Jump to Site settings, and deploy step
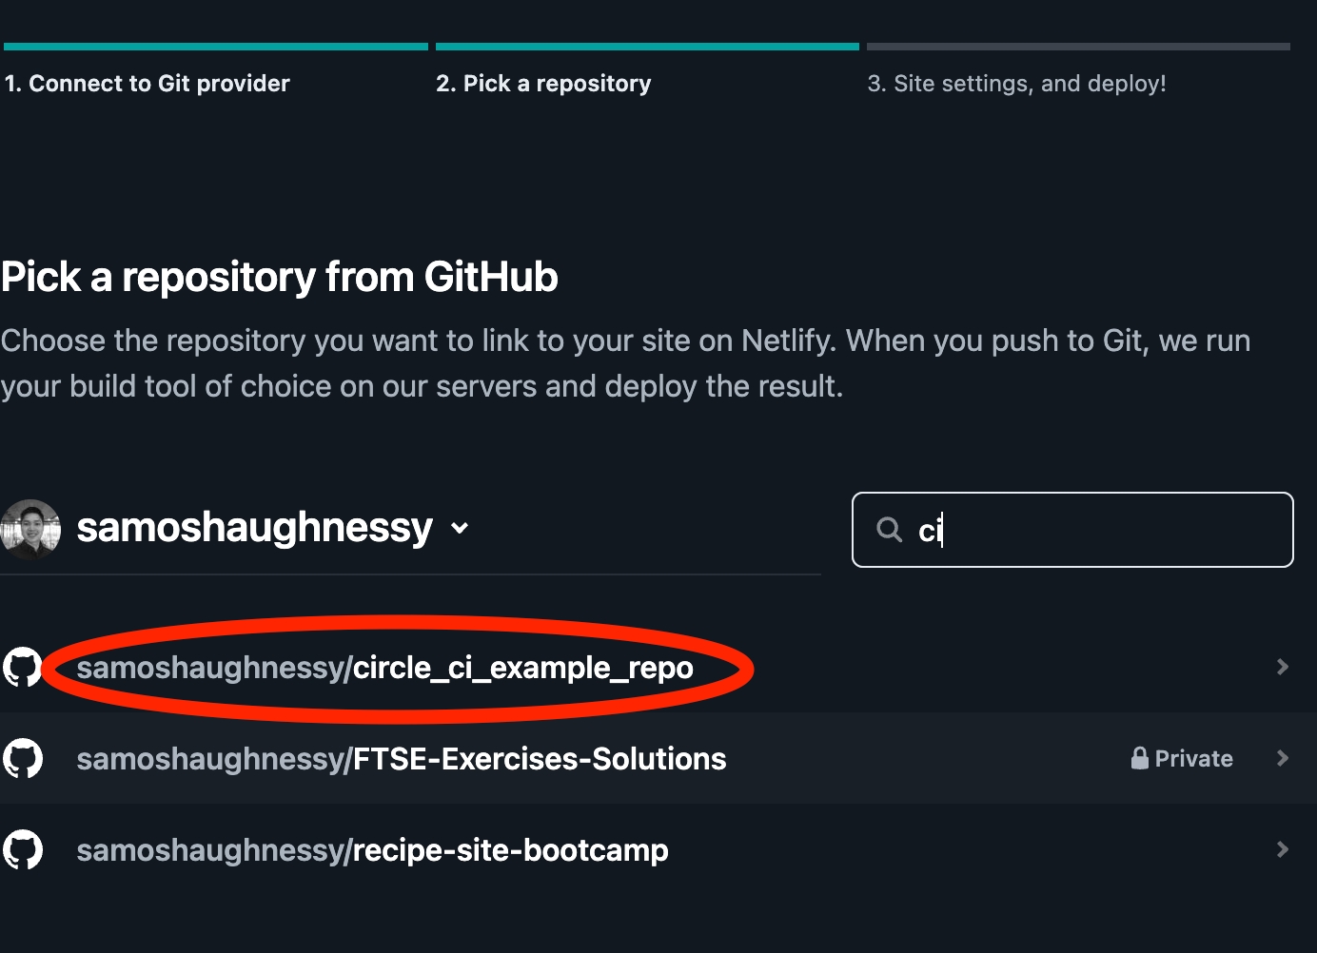 pyautogui.click(x=1016, y=84)
